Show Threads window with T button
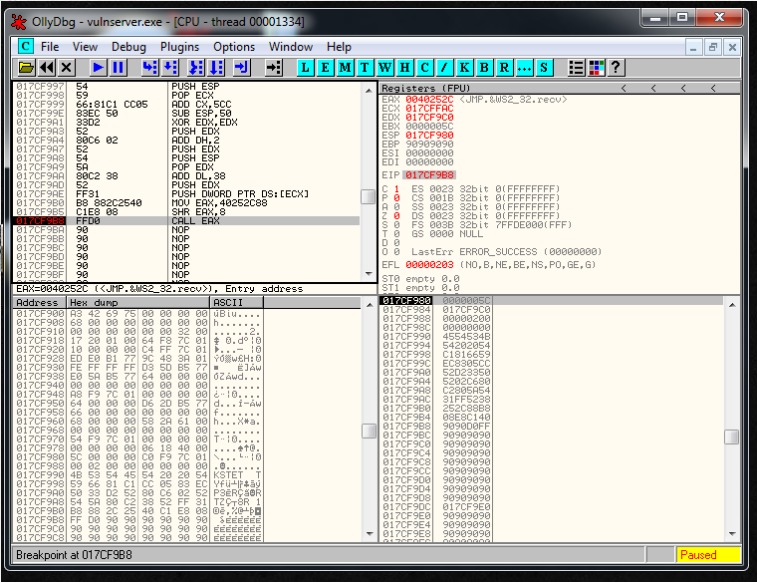 click(365, 68)
